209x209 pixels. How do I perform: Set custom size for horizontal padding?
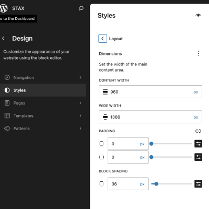pos(198,157)
